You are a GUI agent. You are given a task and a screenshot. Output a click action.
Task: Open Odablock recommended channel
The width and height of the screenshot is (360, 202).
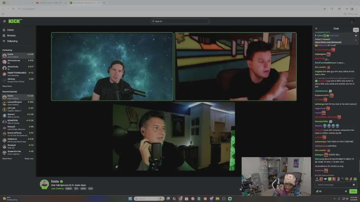pyautogui.click(x=18, y=140)
